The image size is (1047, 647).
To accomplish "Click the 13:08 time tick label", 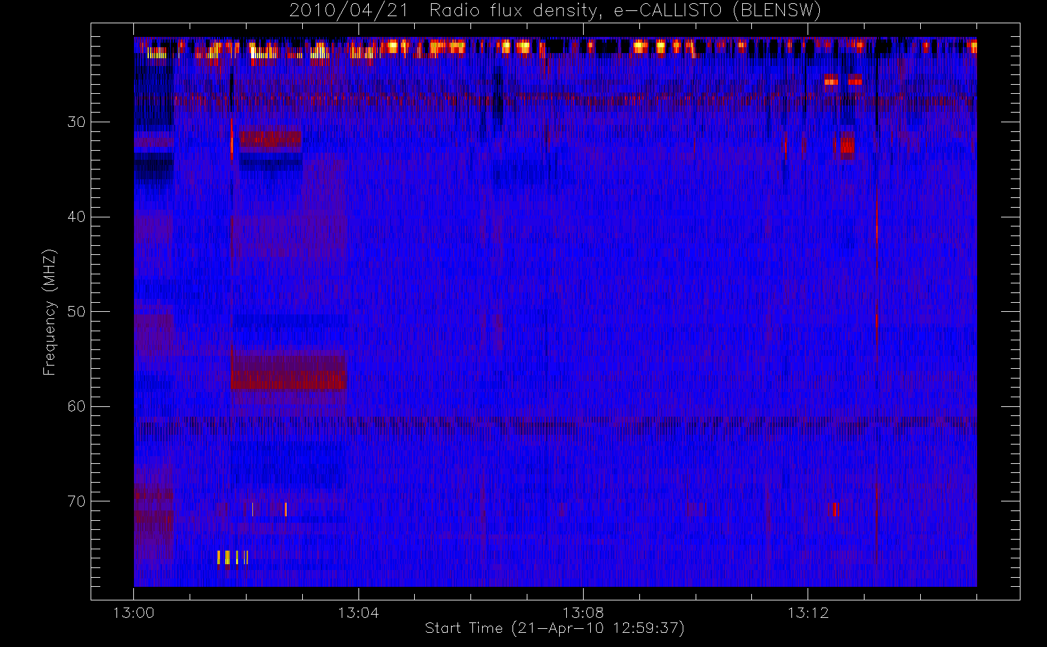I will [582, 613].
